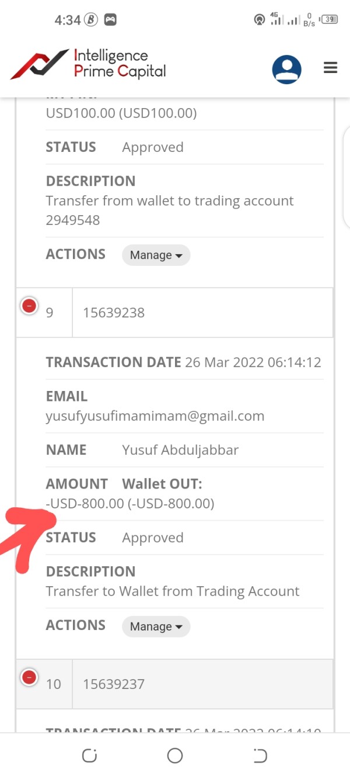Select transaction ID 15639238
Screen dimensions: 350x779
[114, 313]
